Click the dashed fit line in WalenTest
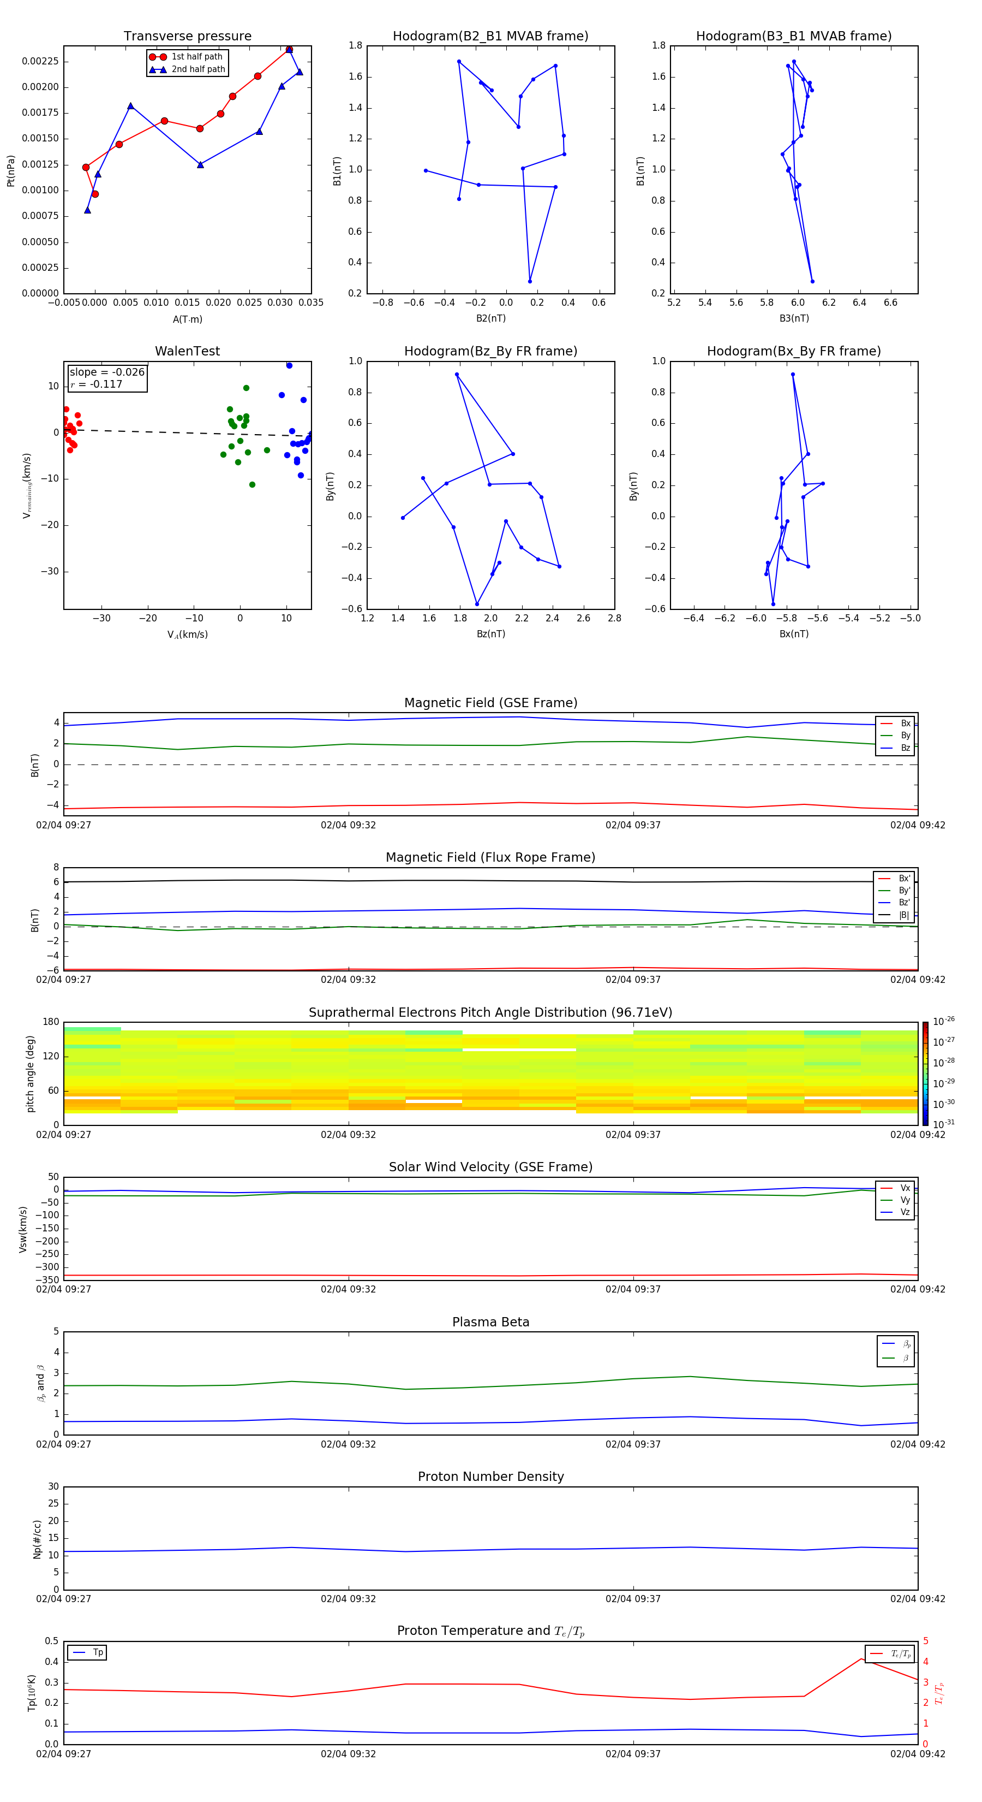The height and width of the screenshot is (1802, 982). click(187, 433)
